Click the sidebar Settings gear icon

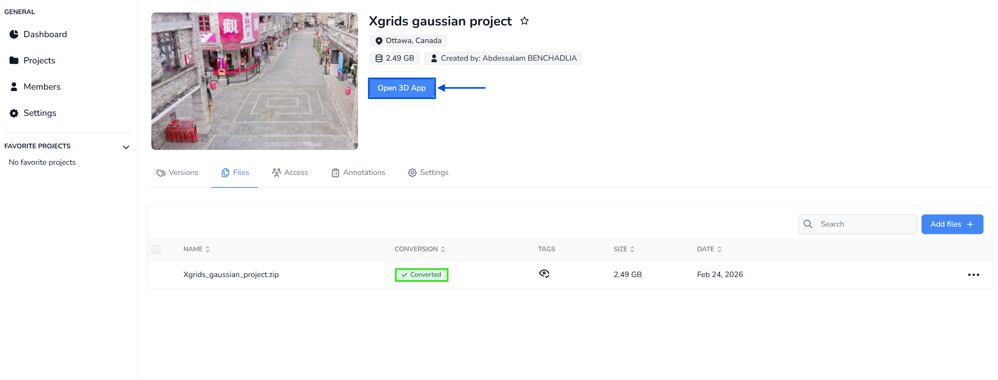14,113
